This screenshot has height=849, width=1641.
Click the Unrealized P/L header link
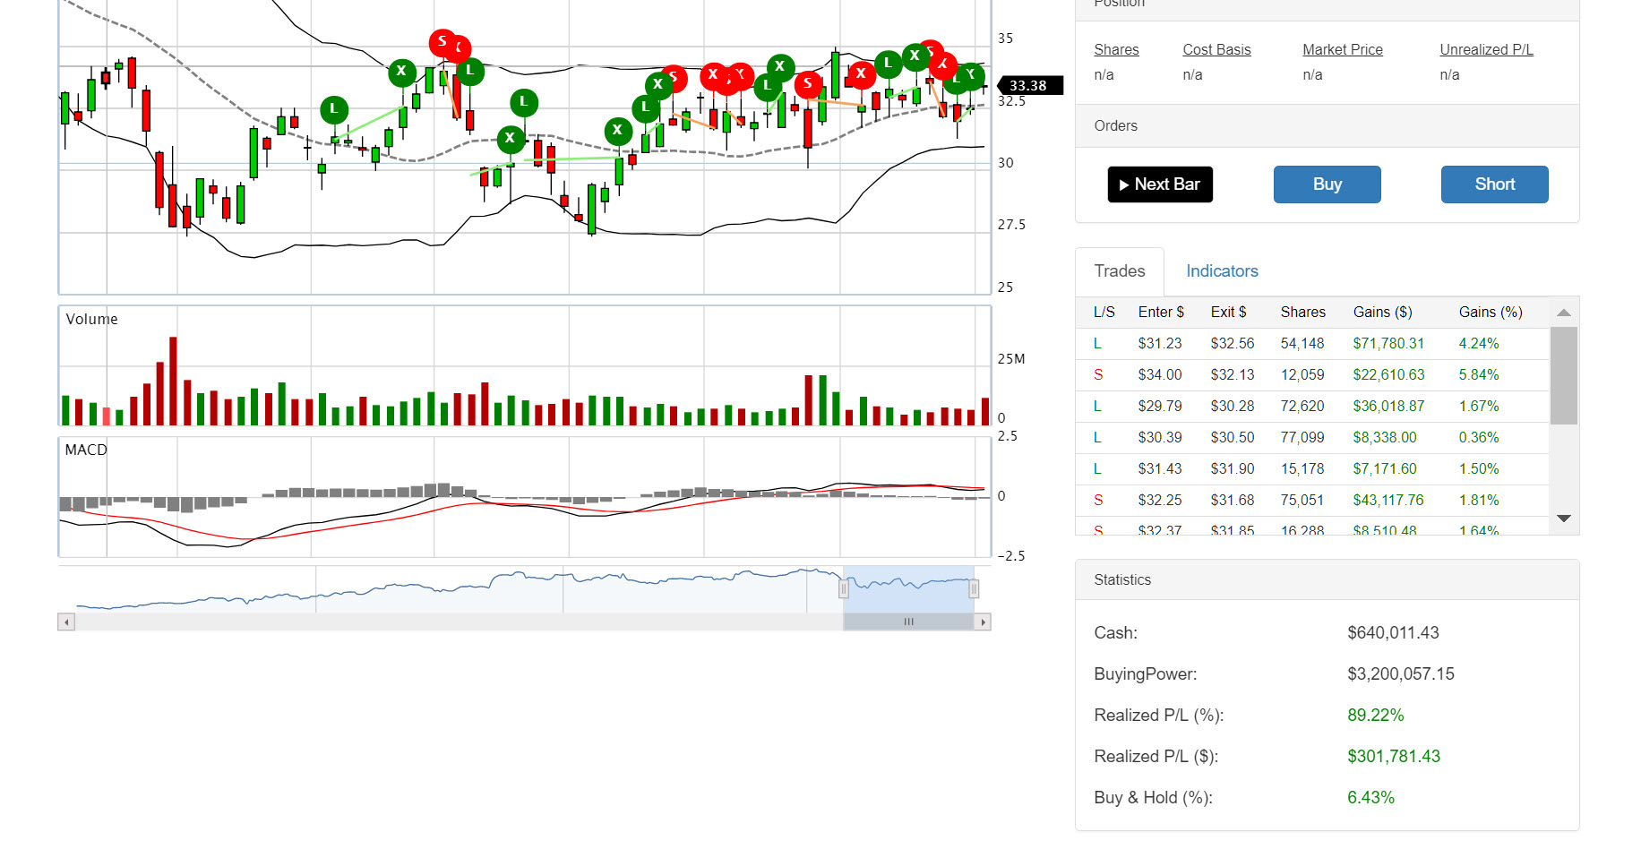[x=1486, y=50]
